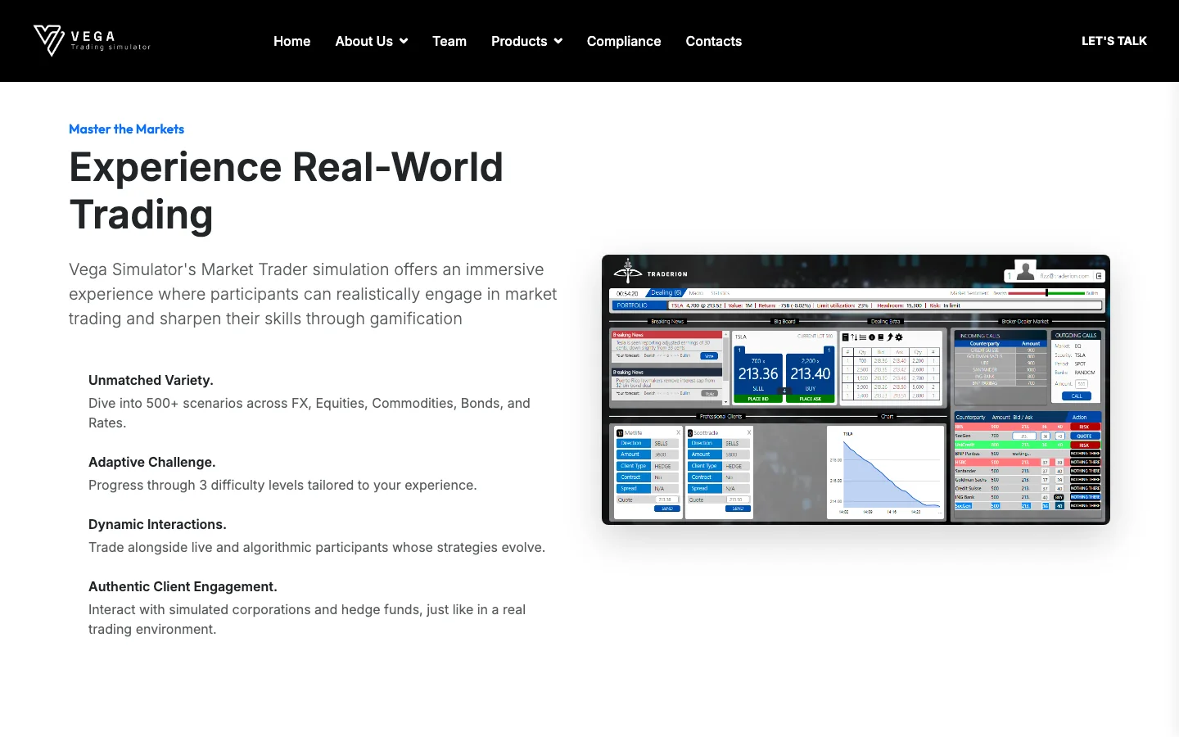Click the Vega Trading Simulator logo
Screen dimensions: 1179x737
point(92,41)
